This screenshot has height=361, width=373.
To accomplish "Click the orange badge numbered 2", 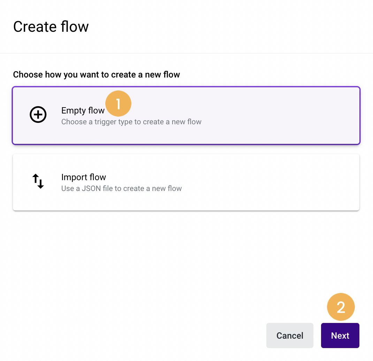I will pyautogui.click(x=341, y=307).
